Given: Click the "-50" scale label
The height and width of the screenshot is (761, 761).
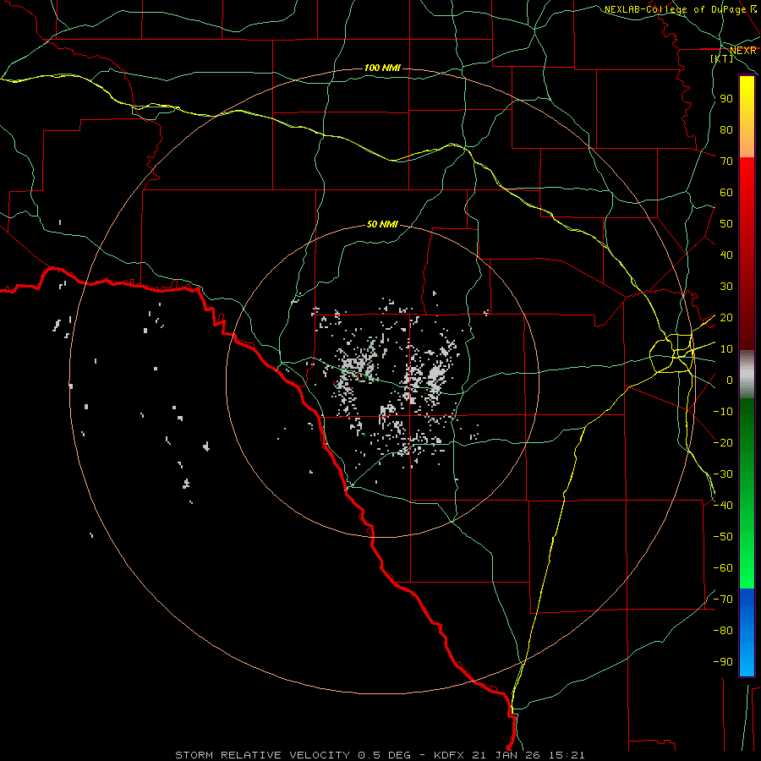Looking at the screenshot, I should pos(723,537).
